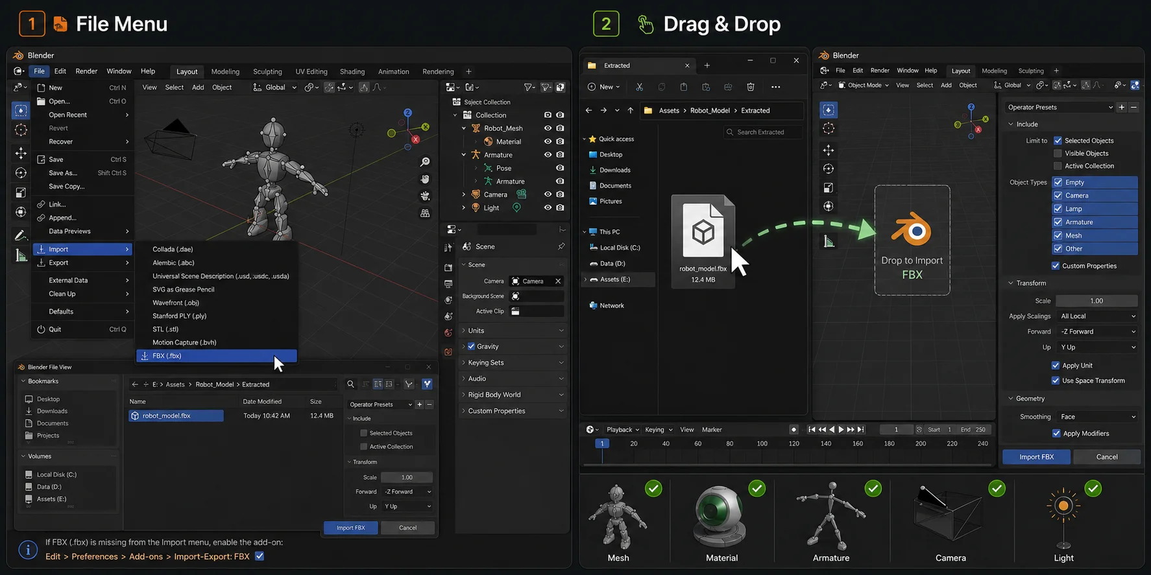This screenshot has height=575, width=1151.
Task: Expand the Units section in Scene properties
Action: [x=513, y=331]
